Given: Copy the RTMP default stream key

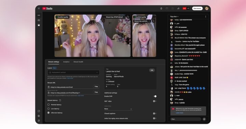Looking at the screenshot, I should tap(128, 17).
